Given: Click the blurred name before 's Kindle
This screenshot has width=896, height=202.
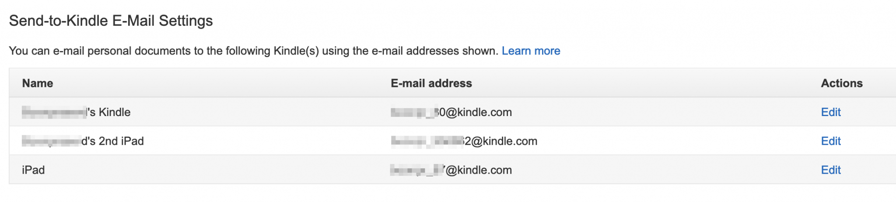Looking at the screenshot, I should point(54,112).
